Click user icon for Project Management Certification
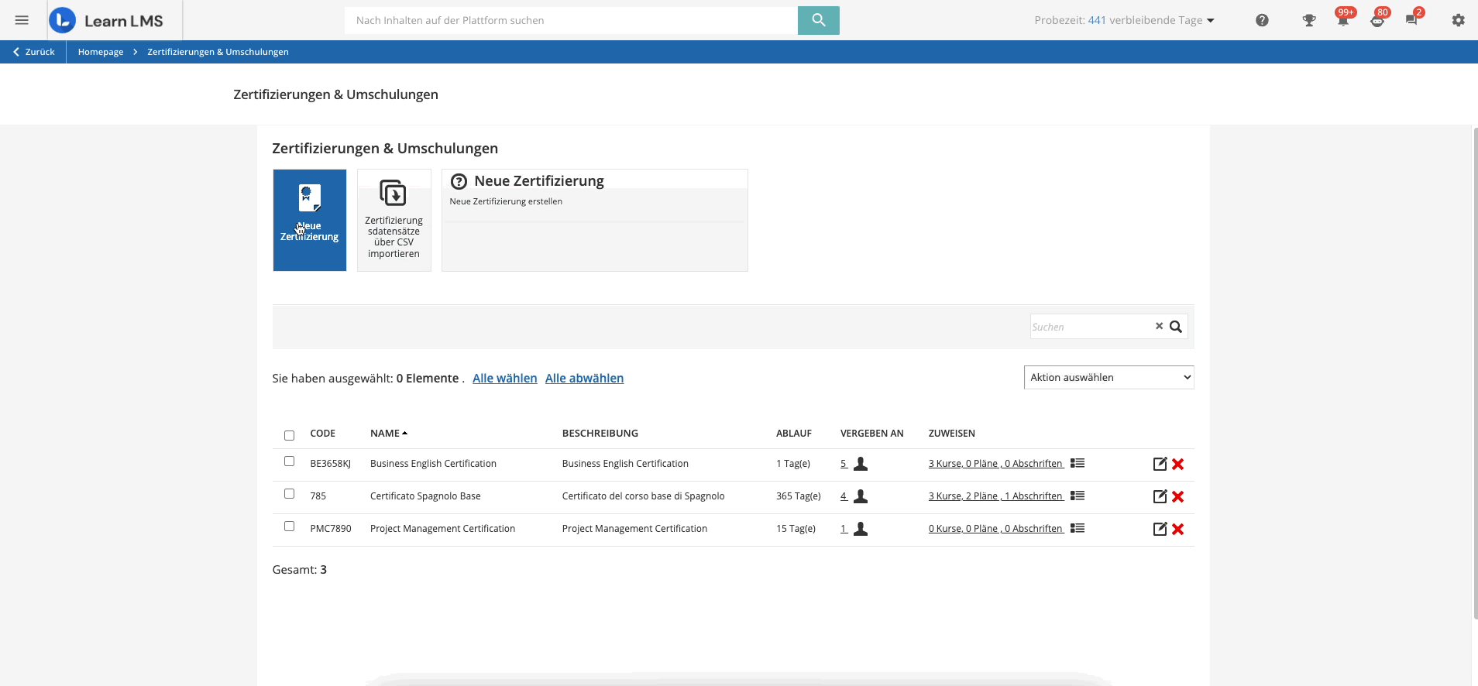Image resolution: width=1478 pixels, height=686 pixels. [861, 529]
